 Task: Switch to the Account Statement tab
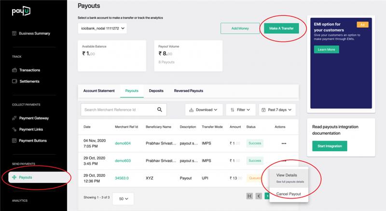pyautogui.click(x=99, y=91)
